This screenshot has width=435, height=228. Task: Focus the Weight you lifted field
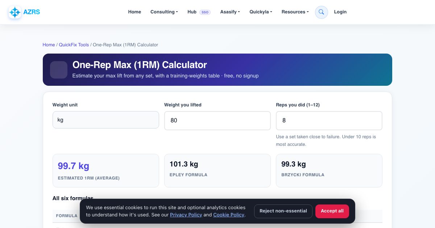(x=217, y=121)
